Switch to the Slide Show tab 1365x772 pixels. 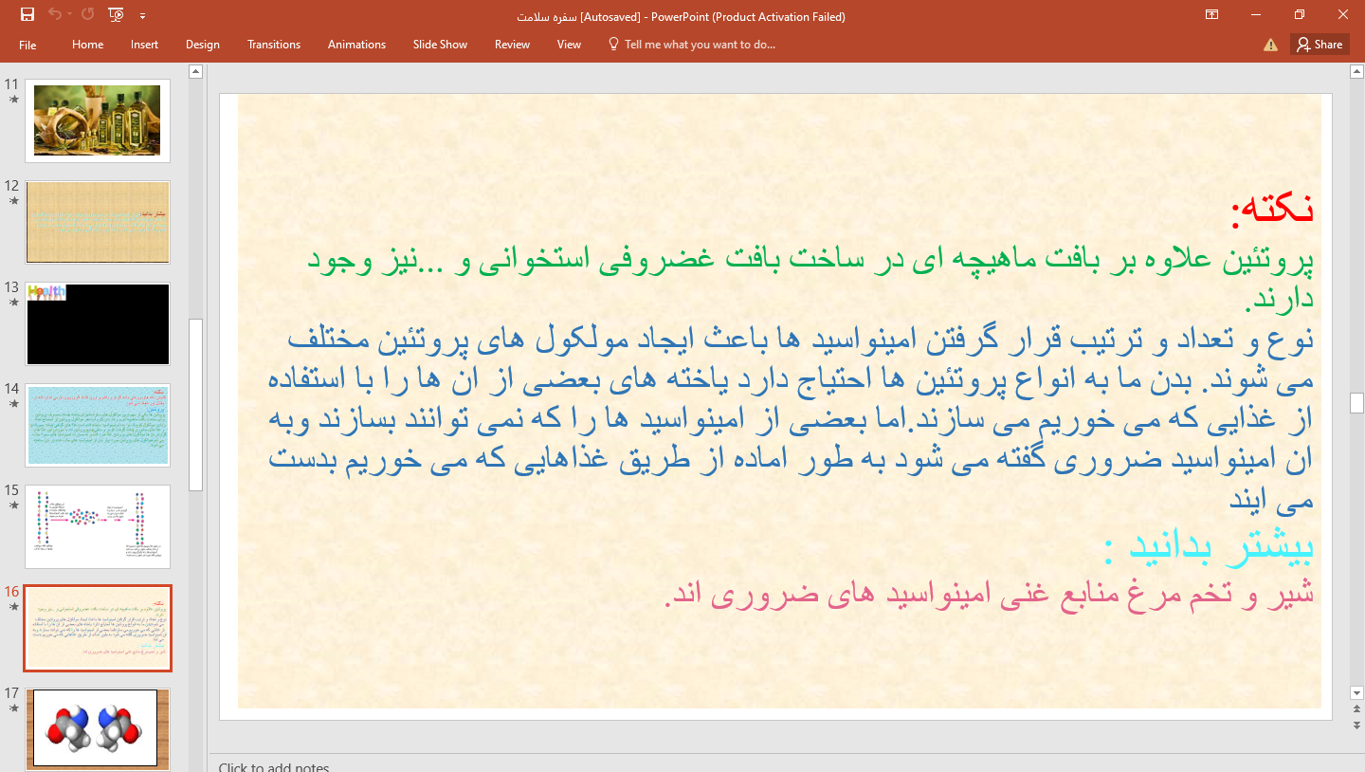[x=440, y=45]
